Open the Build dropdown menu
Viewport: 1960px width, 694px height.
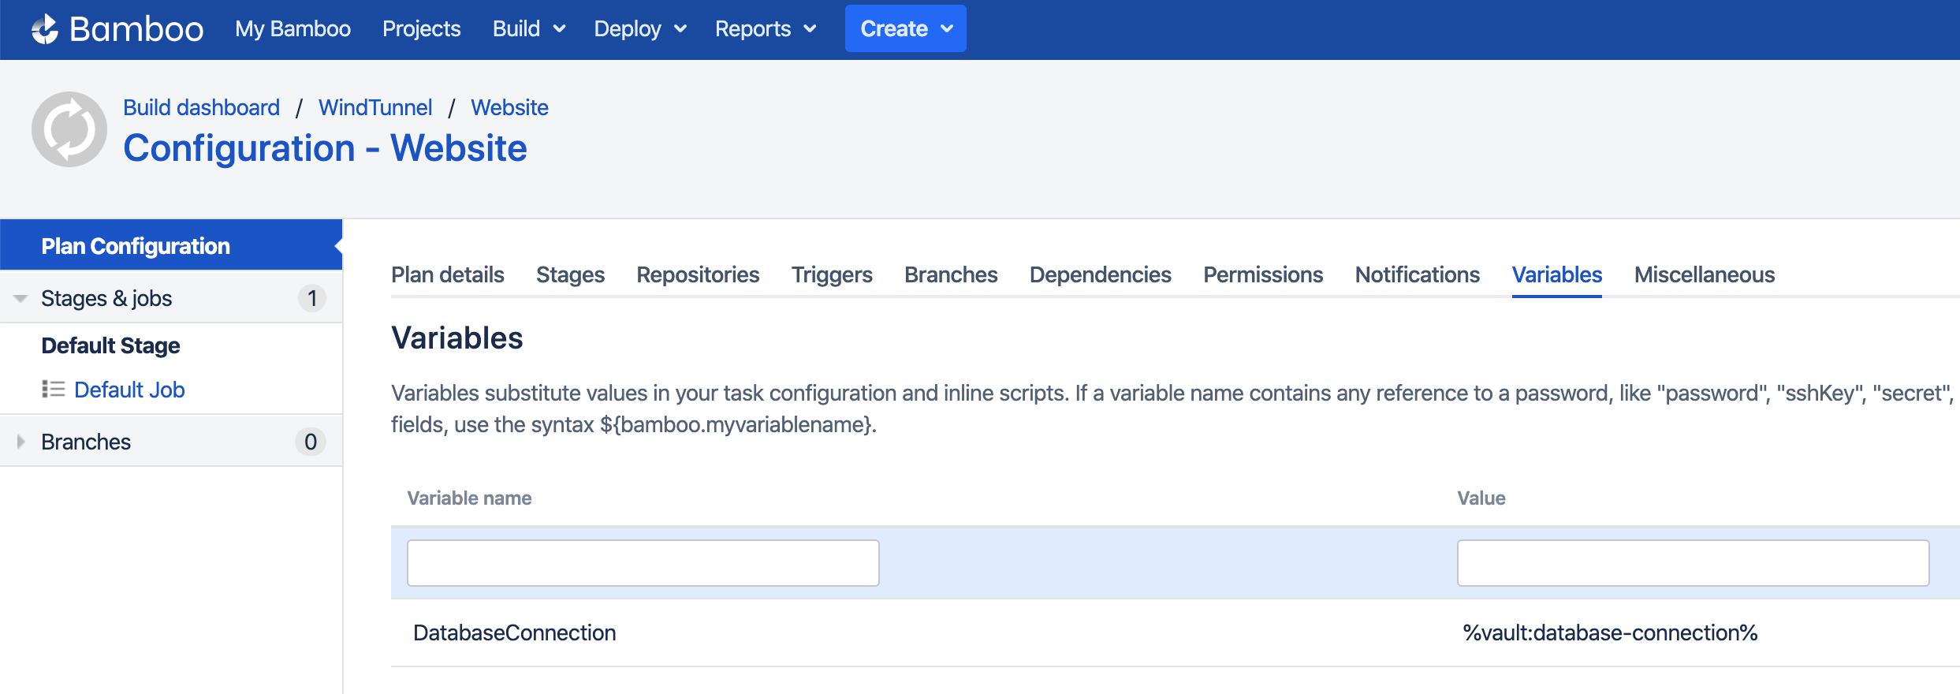click(528, 29)
